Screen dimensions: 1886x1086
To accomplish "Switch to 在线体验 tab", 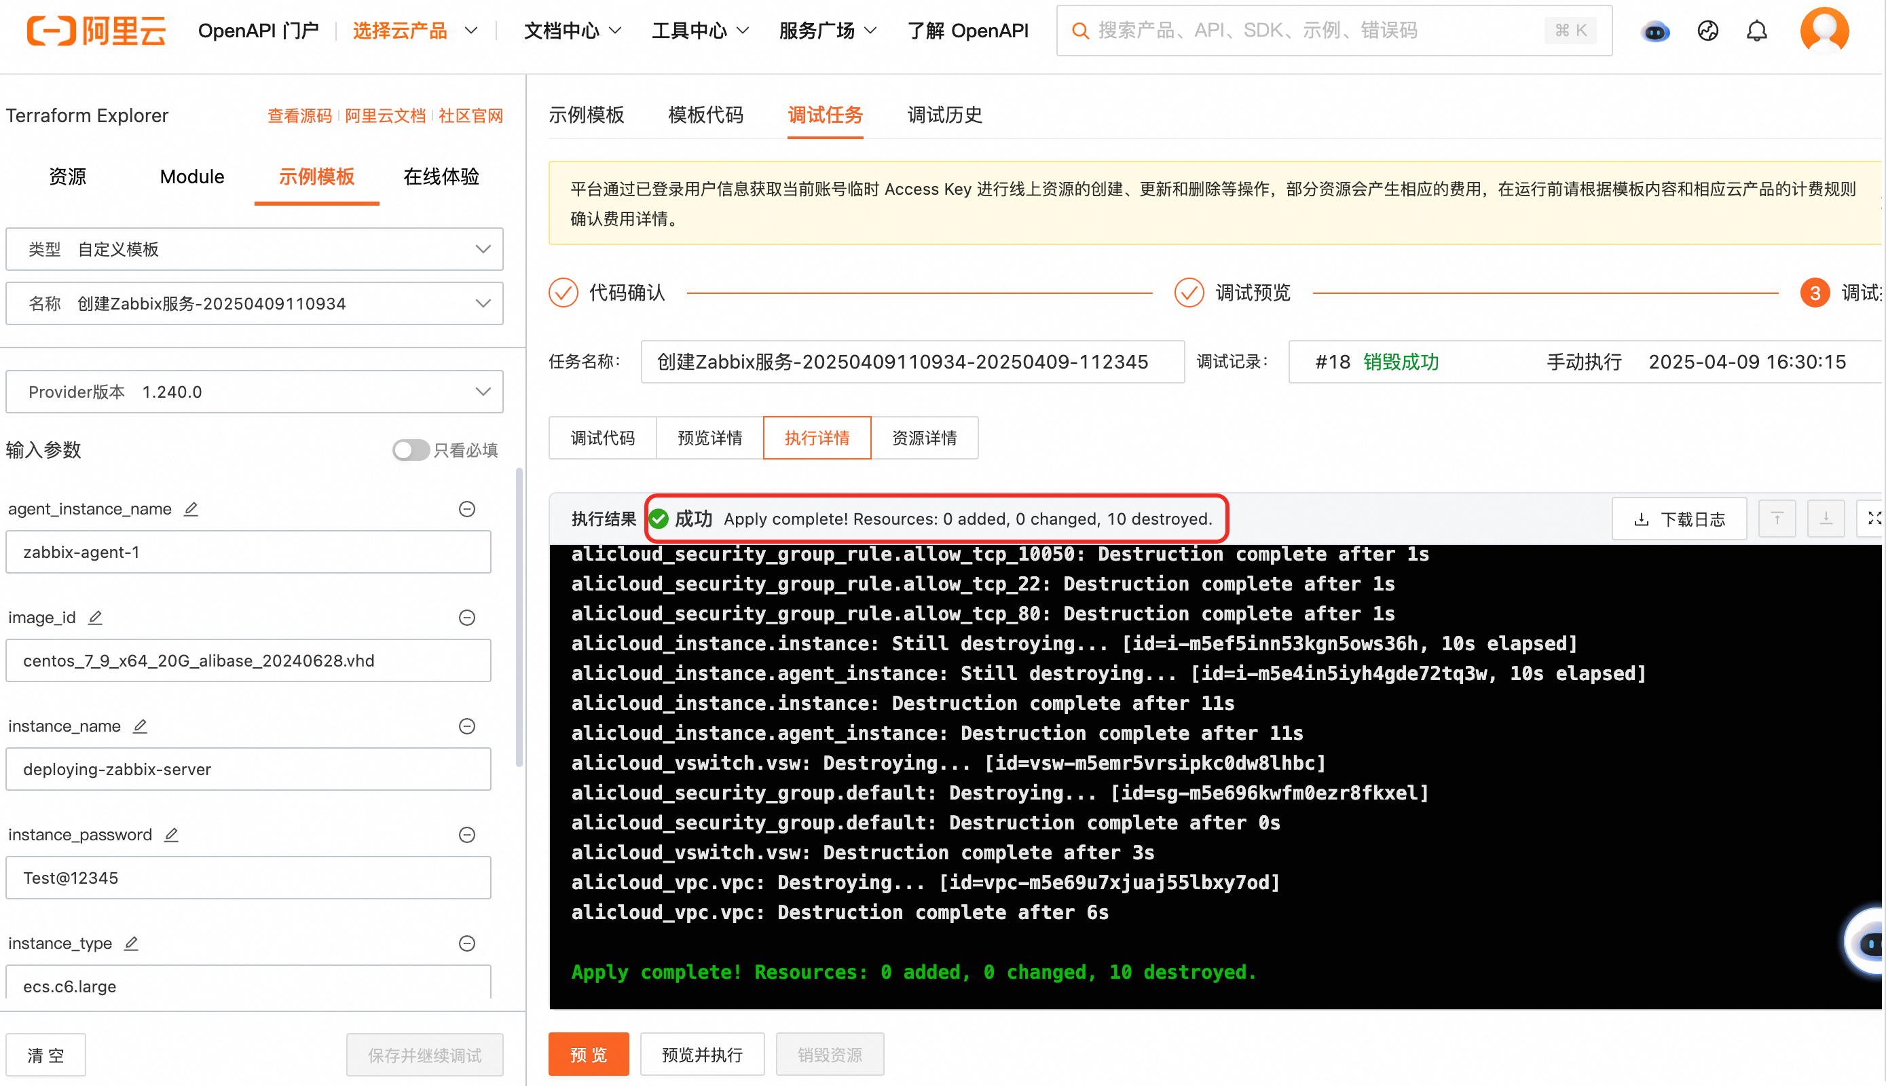I will pyautogui.click(x=441, y=176).
